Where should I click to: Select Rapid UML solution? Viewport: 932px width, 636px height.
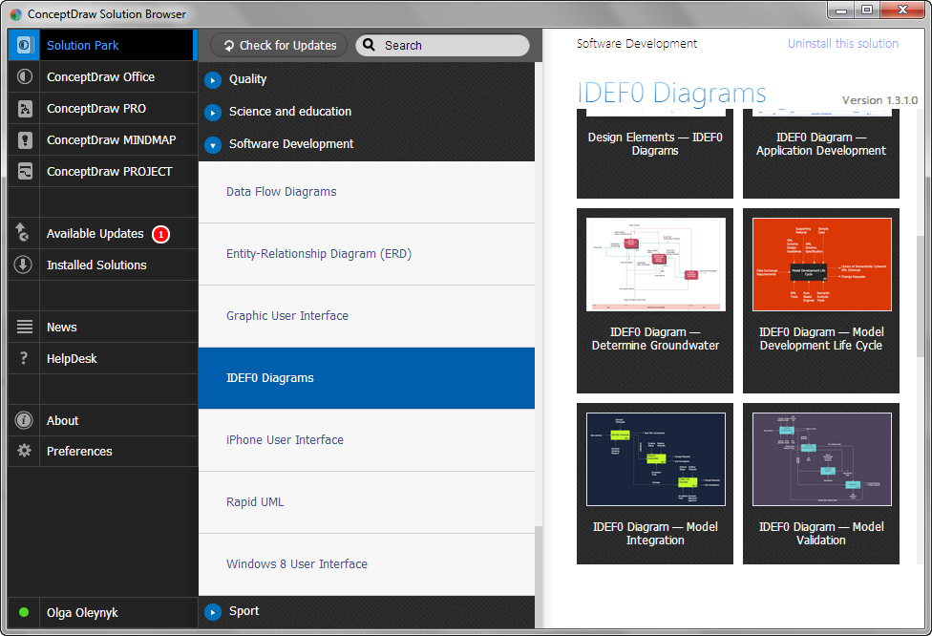point(255,502)
